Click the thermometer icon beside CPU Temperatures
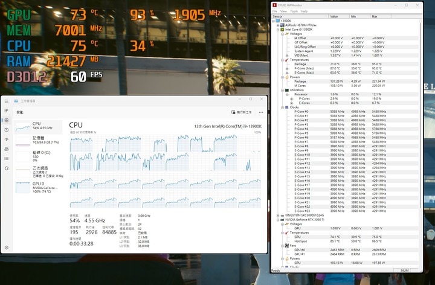 point(286,60)
